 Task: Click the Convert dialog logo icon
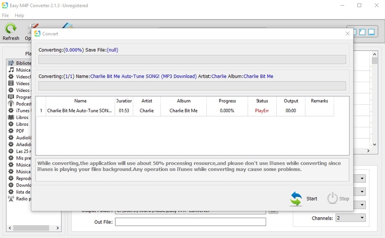coord(37,34)
